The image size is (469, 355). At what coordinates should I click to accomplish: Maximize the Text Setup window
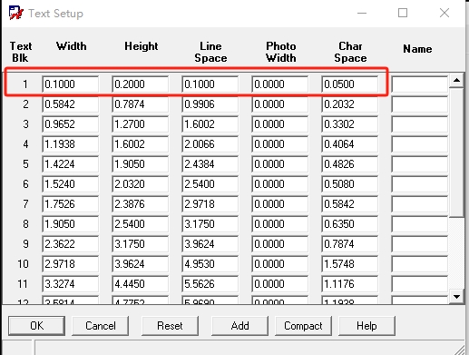pos(403,13)
